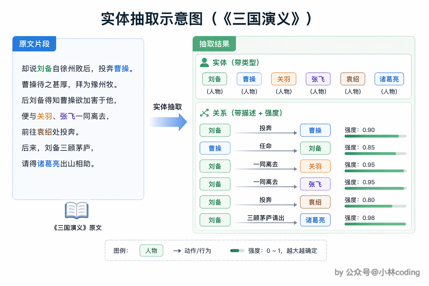Screen dimensions: 429x286
Task: Click the passage line 后刘备得知曹操欲加害于他，
Action: pos(69,100)
